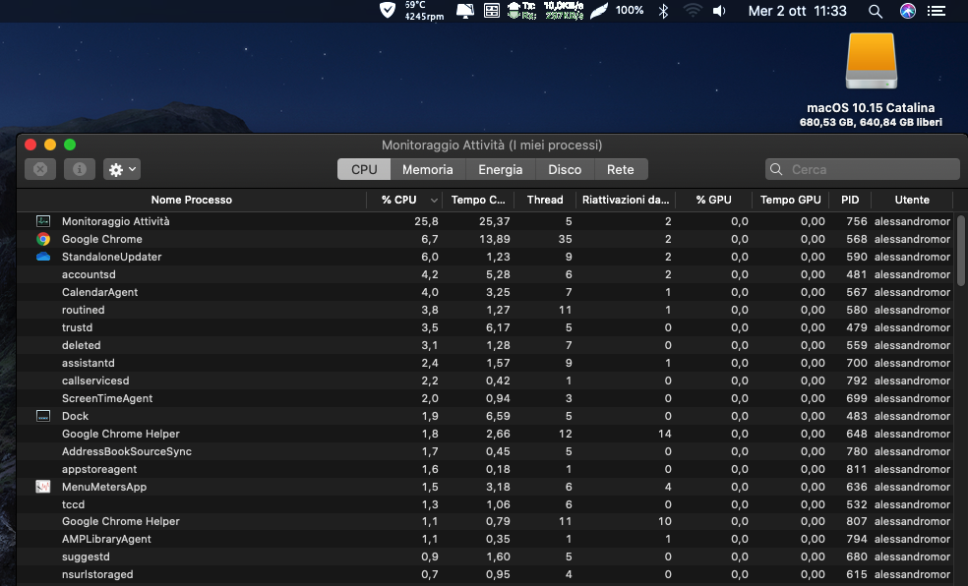This screenshot has width=968, height=586.
Task: Sort by PID column header
Action: click(850, 200)
